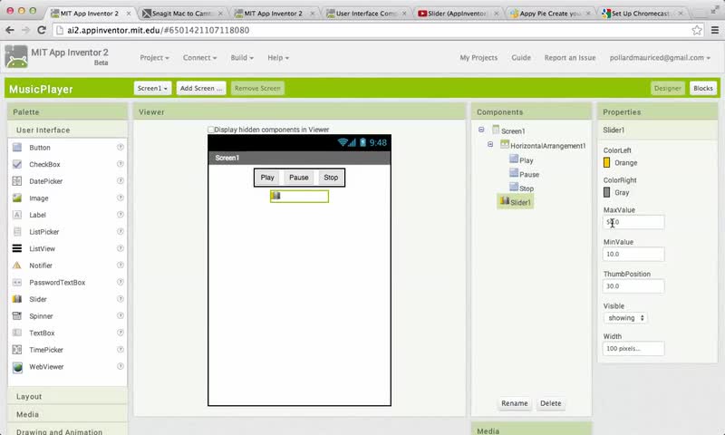Select the DatePicker palette icon

(17, 181)
